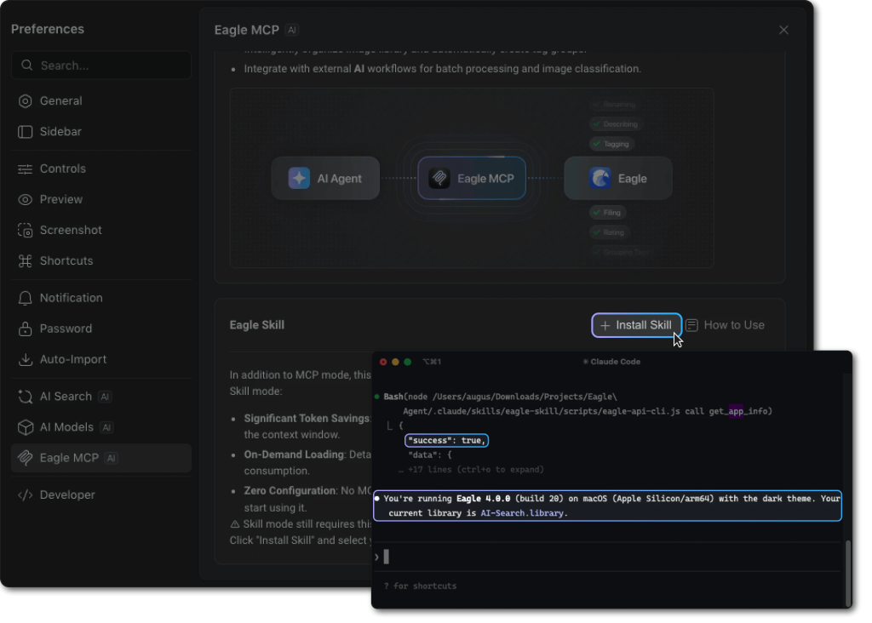Select Eagle MCP in the sidebar
The height and width of the screenshot is (623, 872).
(x=69, y=458)
